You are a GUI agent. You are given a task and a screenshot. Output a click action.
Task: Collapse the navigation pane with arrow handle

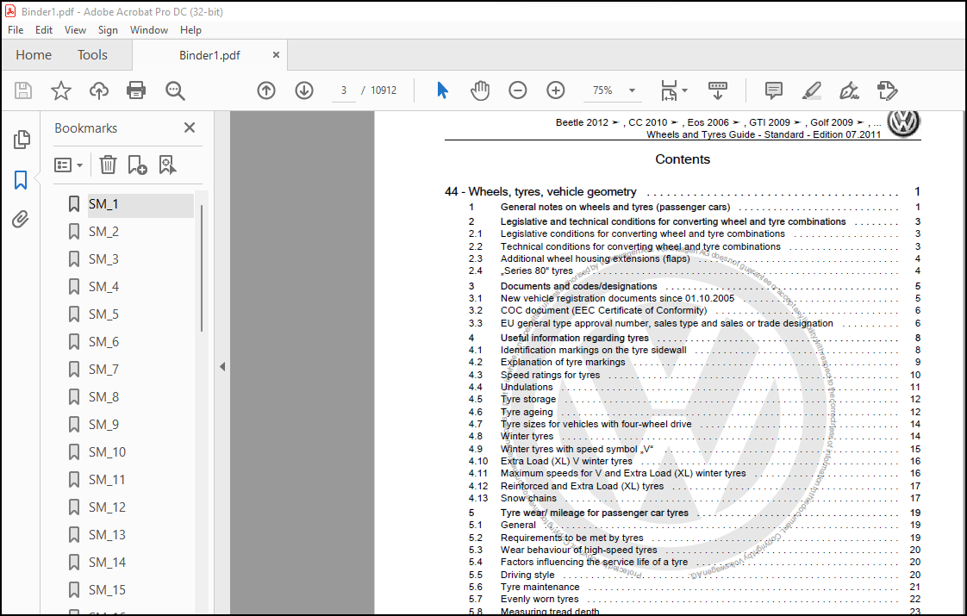pos(222,367)
